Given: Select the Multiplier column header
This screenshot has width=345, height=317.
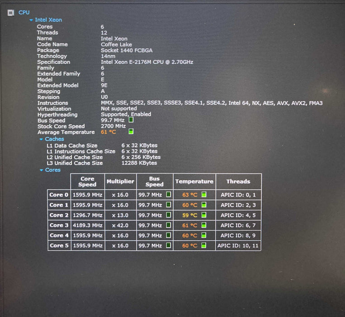Looking at the screenshot, I should coord(120,182).
